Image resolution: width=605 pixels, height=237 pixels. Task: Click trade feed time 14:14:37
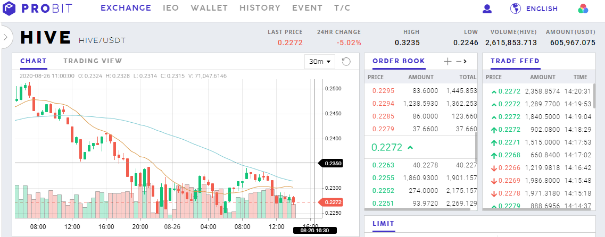[578, 206]
